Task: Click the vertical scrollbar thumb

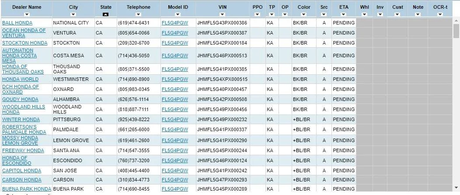Action: [456, 31]
